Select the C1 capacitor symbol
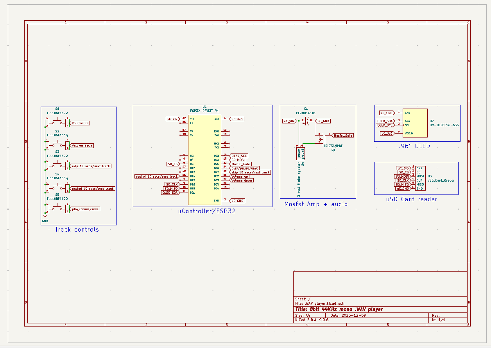 [306, 121]
